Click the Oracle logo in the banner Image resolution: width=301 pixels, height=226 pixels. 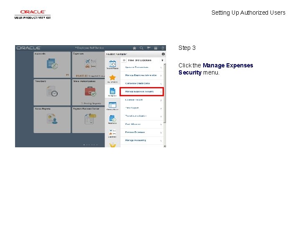point(28,48)
